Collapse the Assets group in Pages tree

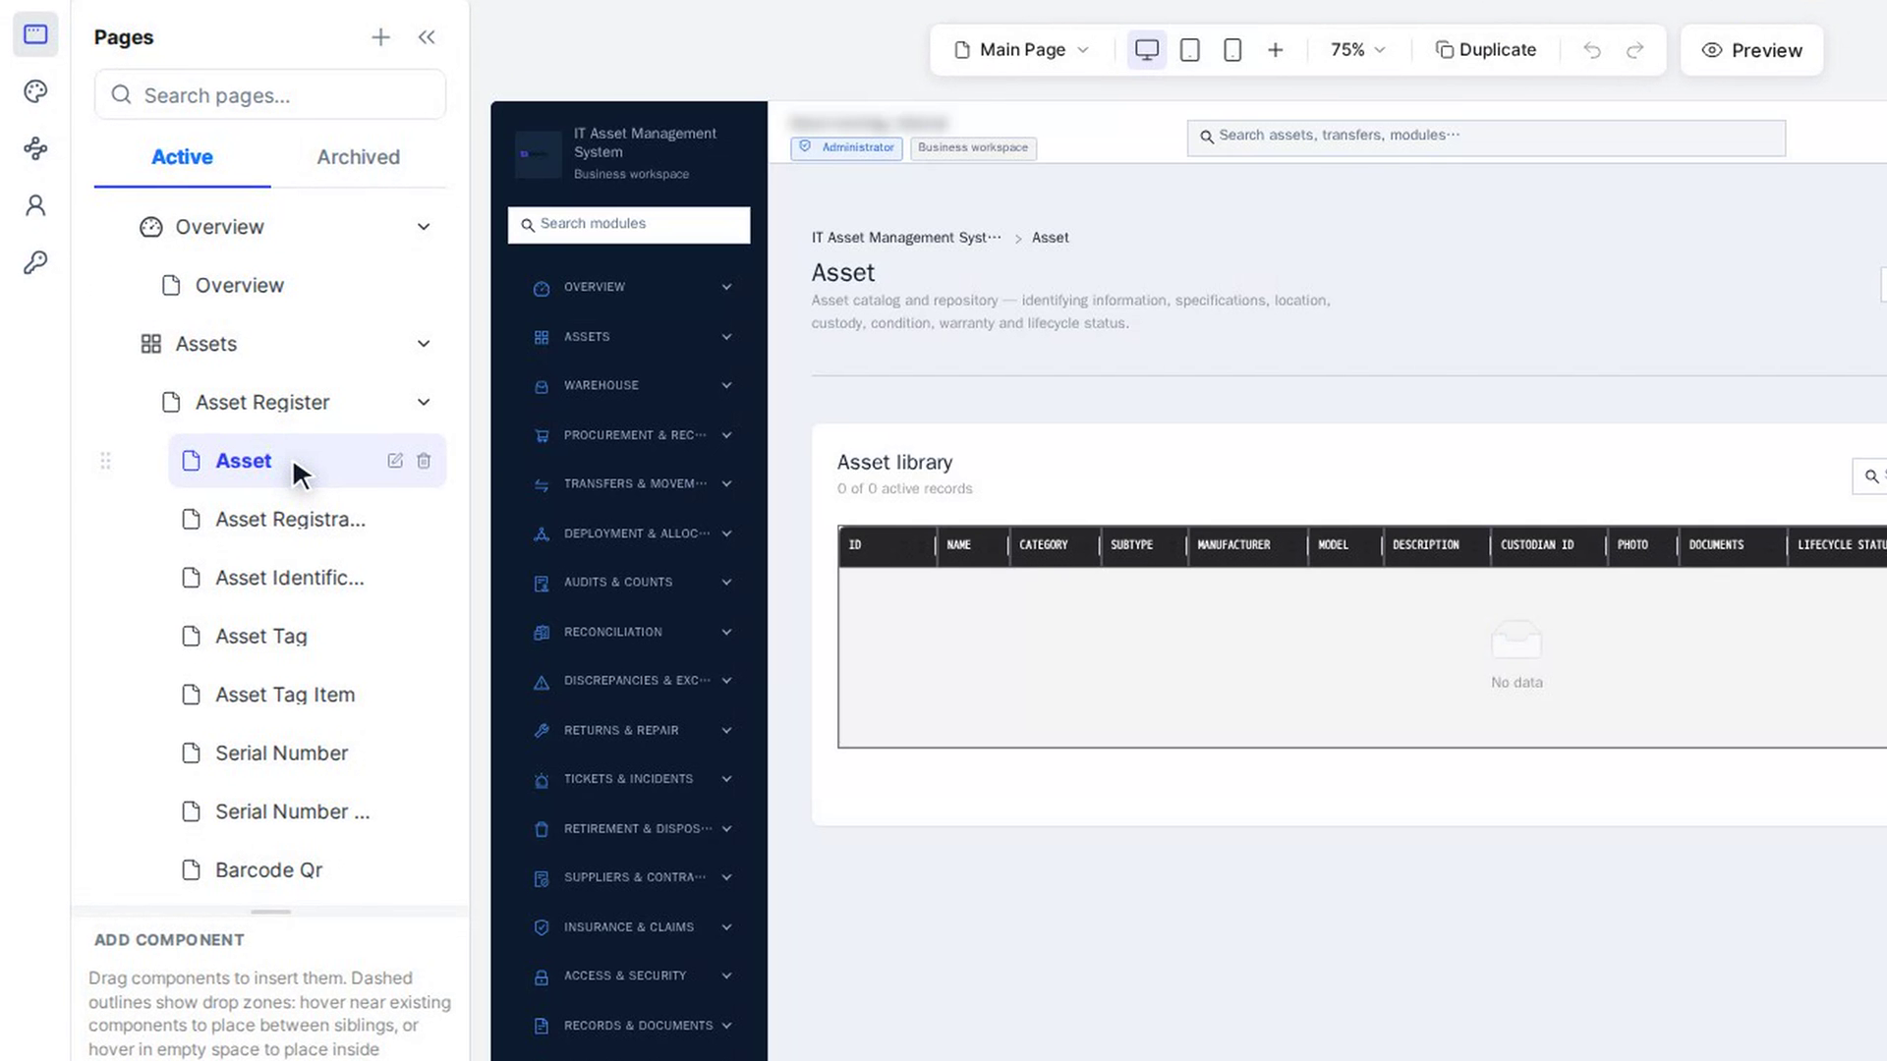424,344
